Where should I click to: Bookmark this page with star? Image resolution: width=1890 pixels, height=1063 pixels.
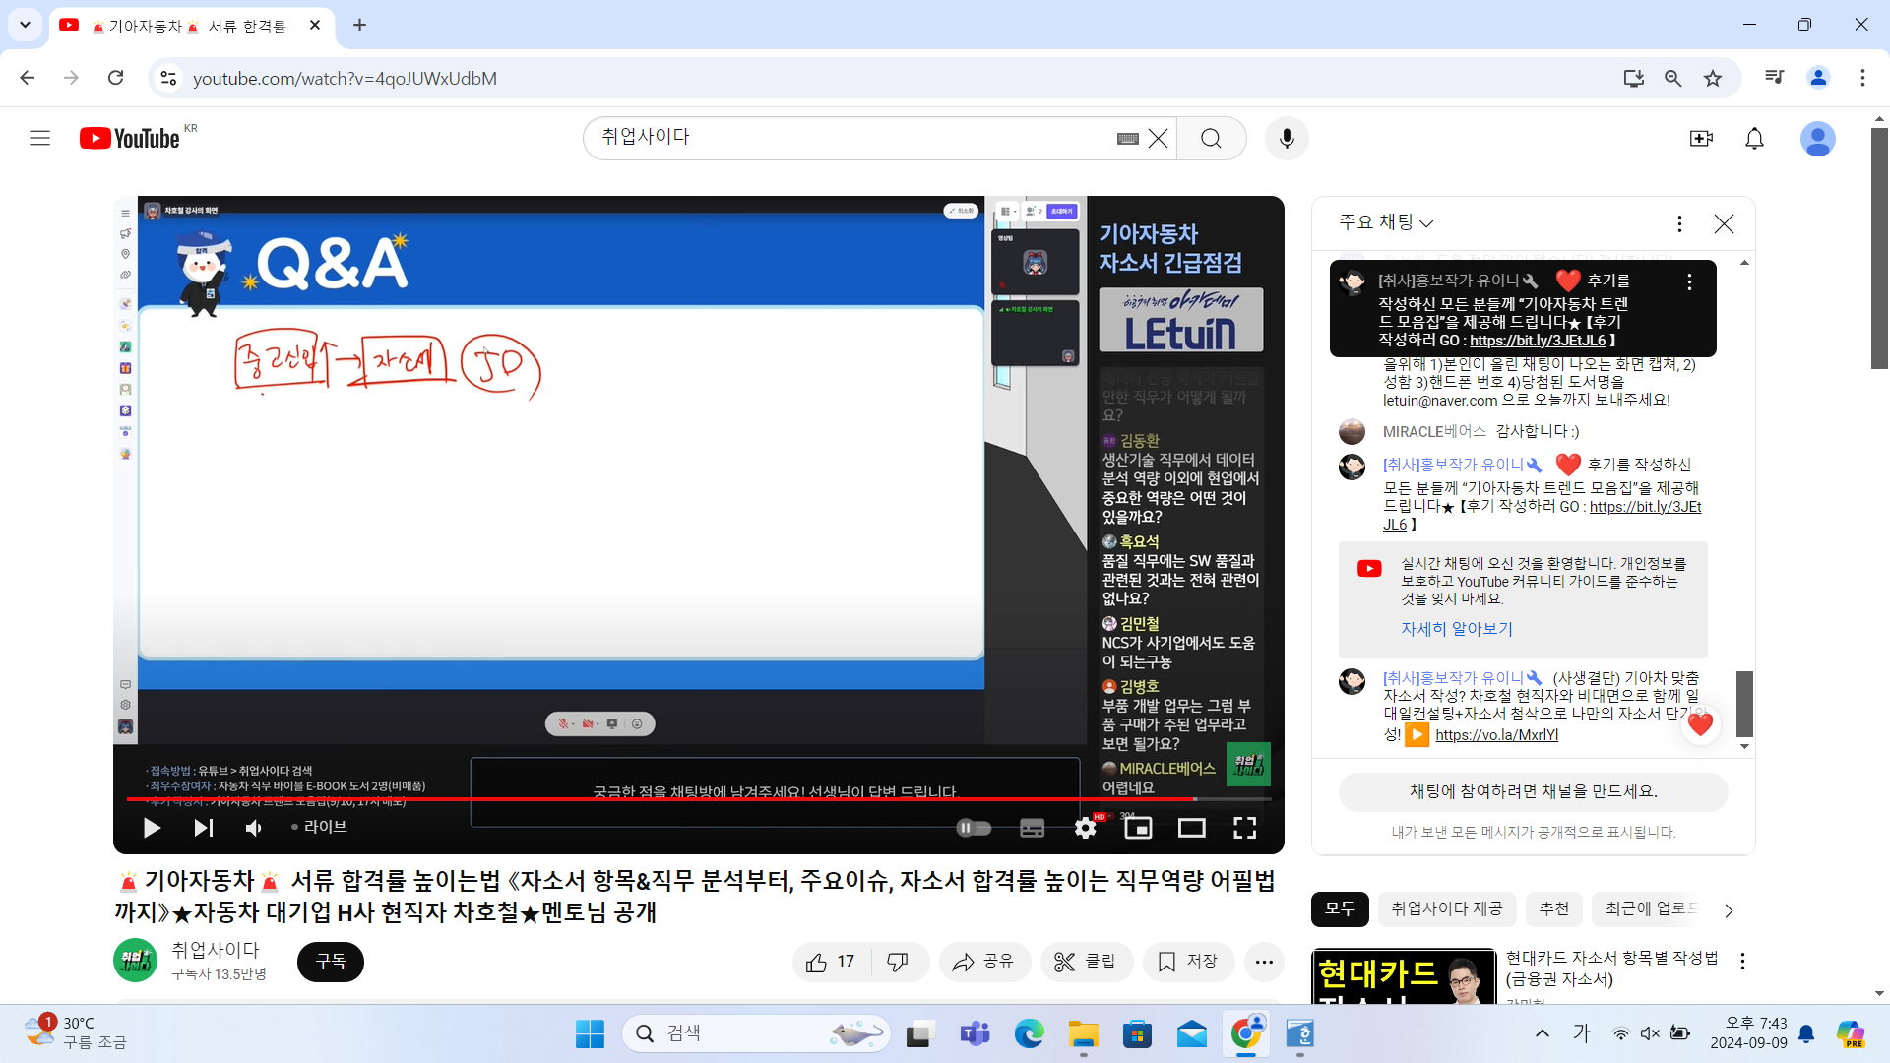(x=1713, y=78)
